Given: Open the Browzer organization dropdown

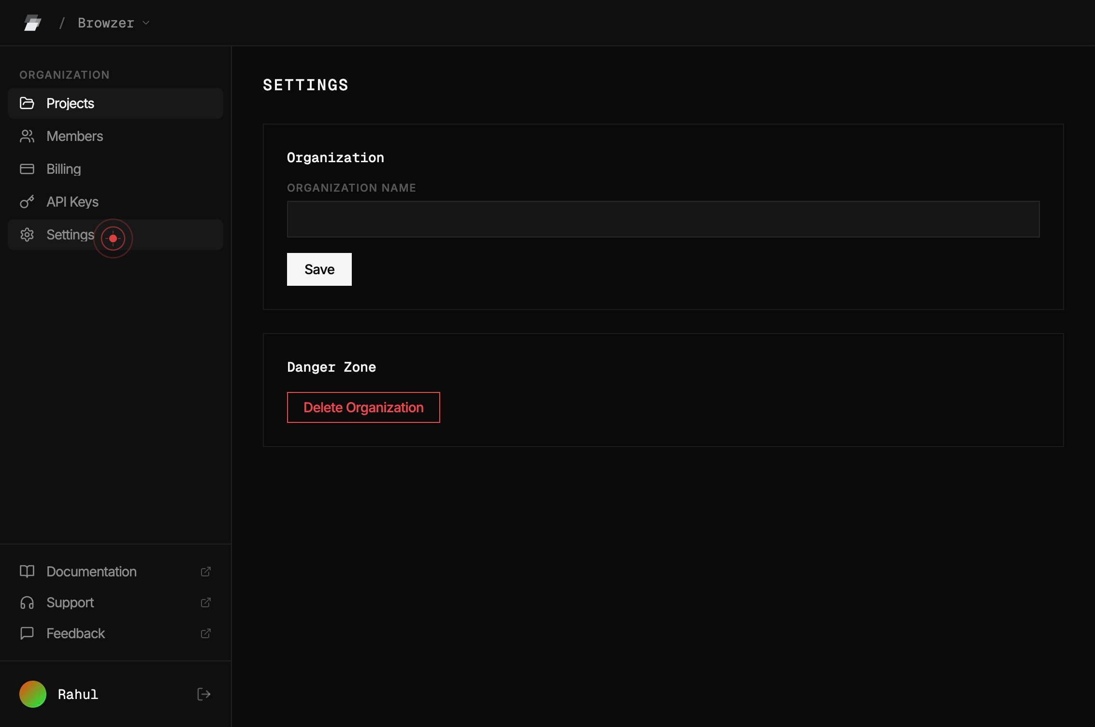Looking at the screenshot, I should point(114,23).
